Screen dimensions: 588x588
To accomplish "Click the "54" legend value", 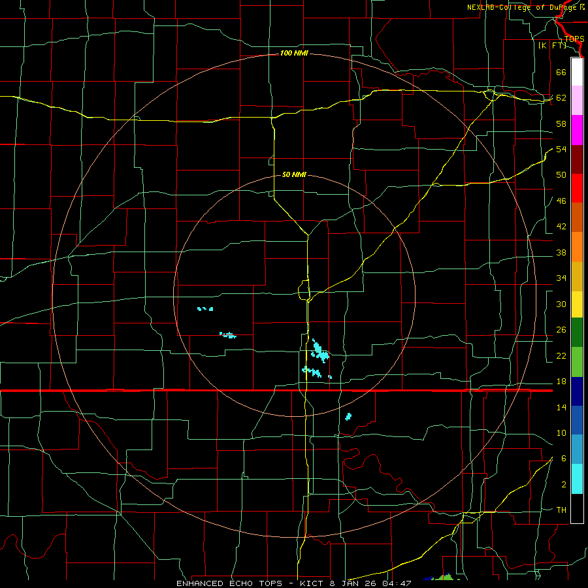I will click(561, 149).
